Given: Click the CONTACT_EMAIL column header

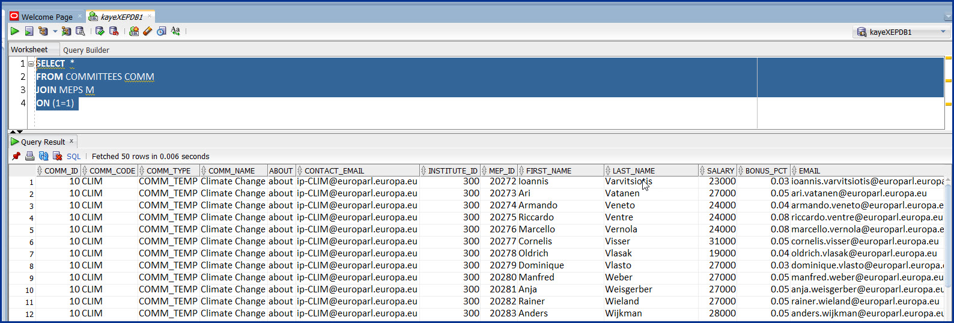Looking at the screenshot, I should [358, 171].
